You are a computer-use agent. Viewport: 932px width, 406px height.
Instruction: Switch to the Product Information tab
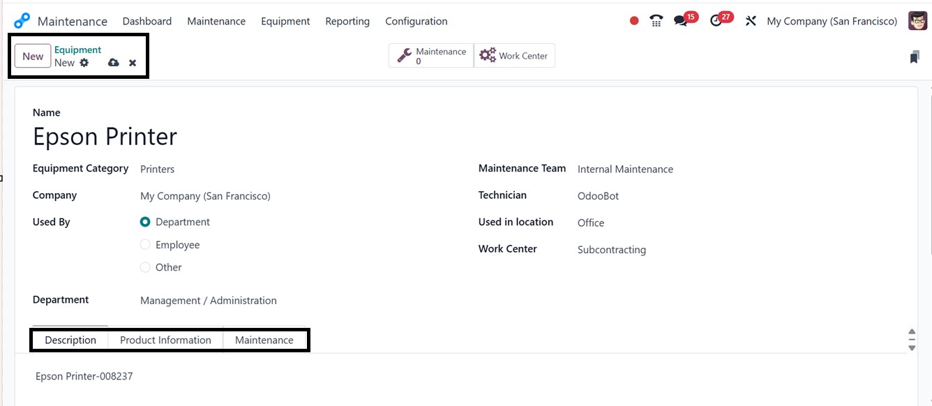pyautogui.click(x=165, y=340)
